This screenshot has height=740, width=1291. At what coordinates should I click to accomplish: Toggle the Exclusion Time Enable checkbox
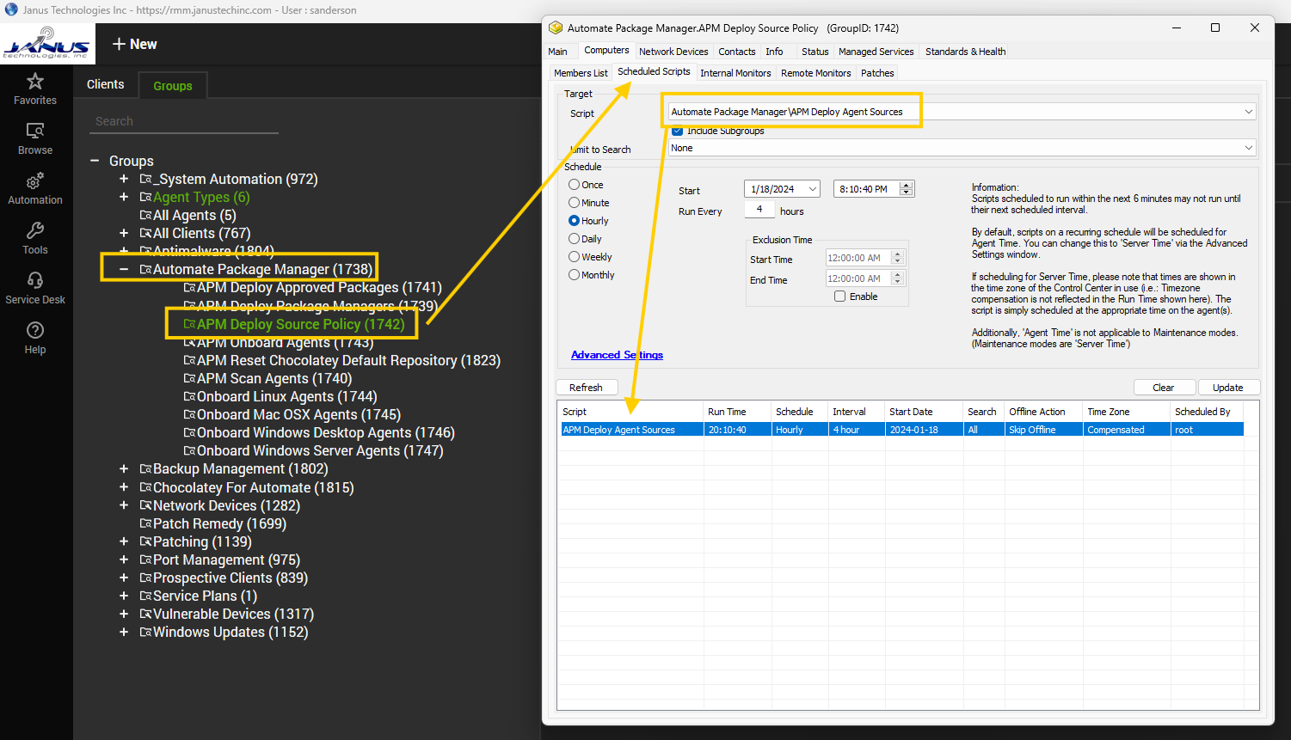click(x=839, y=297)
